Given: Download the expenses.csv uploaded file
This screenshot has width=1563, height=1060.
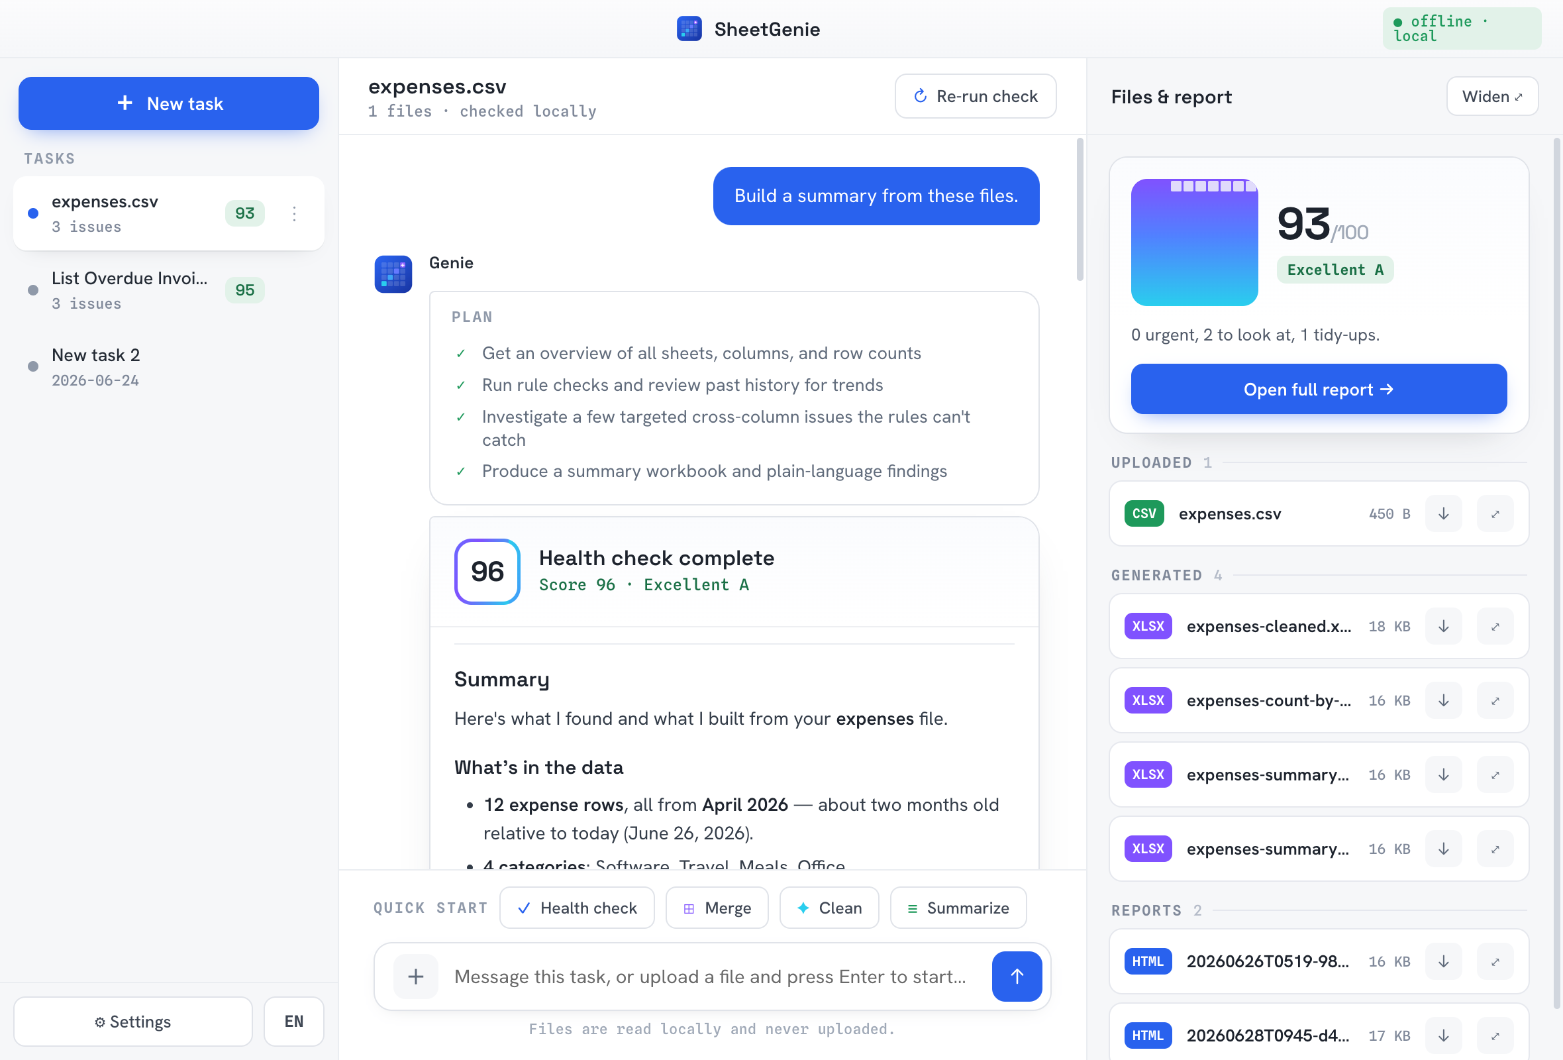Looking at the screenshot, I should pyautogui.click(x=1443, y=514).
